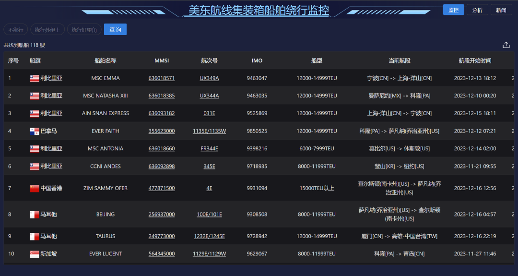
Task: Open voyage number link 4E
Action: [x=209, y=188]
